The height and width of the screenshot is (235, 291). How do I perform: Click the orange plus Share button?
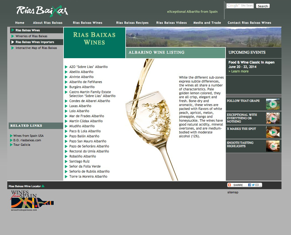tap(229, 185)
